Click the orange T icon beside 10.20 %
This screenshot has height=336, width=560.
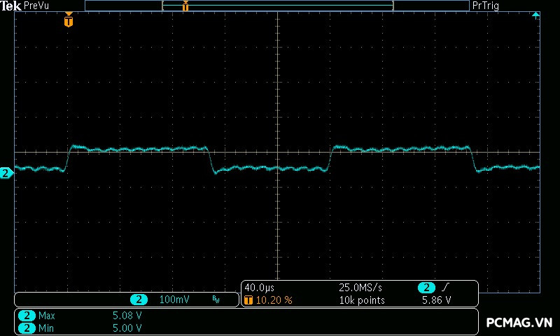tap(248, 300)
